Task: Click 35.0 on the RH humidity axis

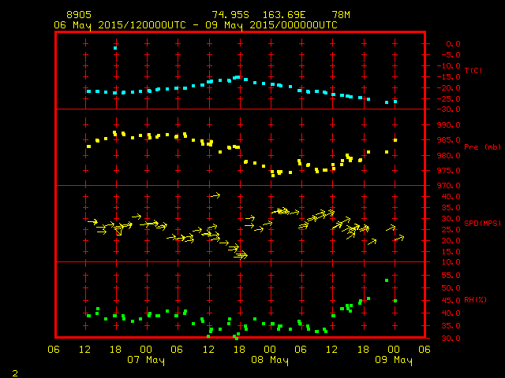Action: pos(451,326)
